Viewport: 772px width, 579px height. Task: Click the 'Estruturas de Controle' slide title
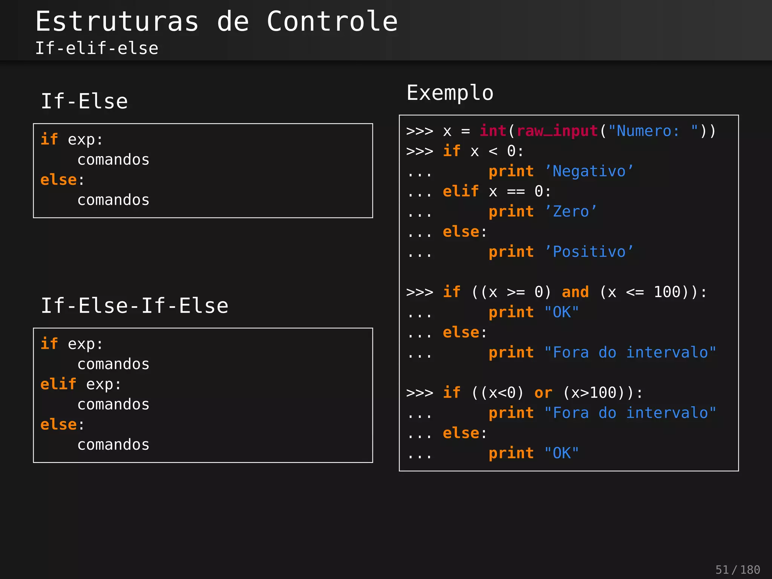pyautogui.click(x=217, y=21)
